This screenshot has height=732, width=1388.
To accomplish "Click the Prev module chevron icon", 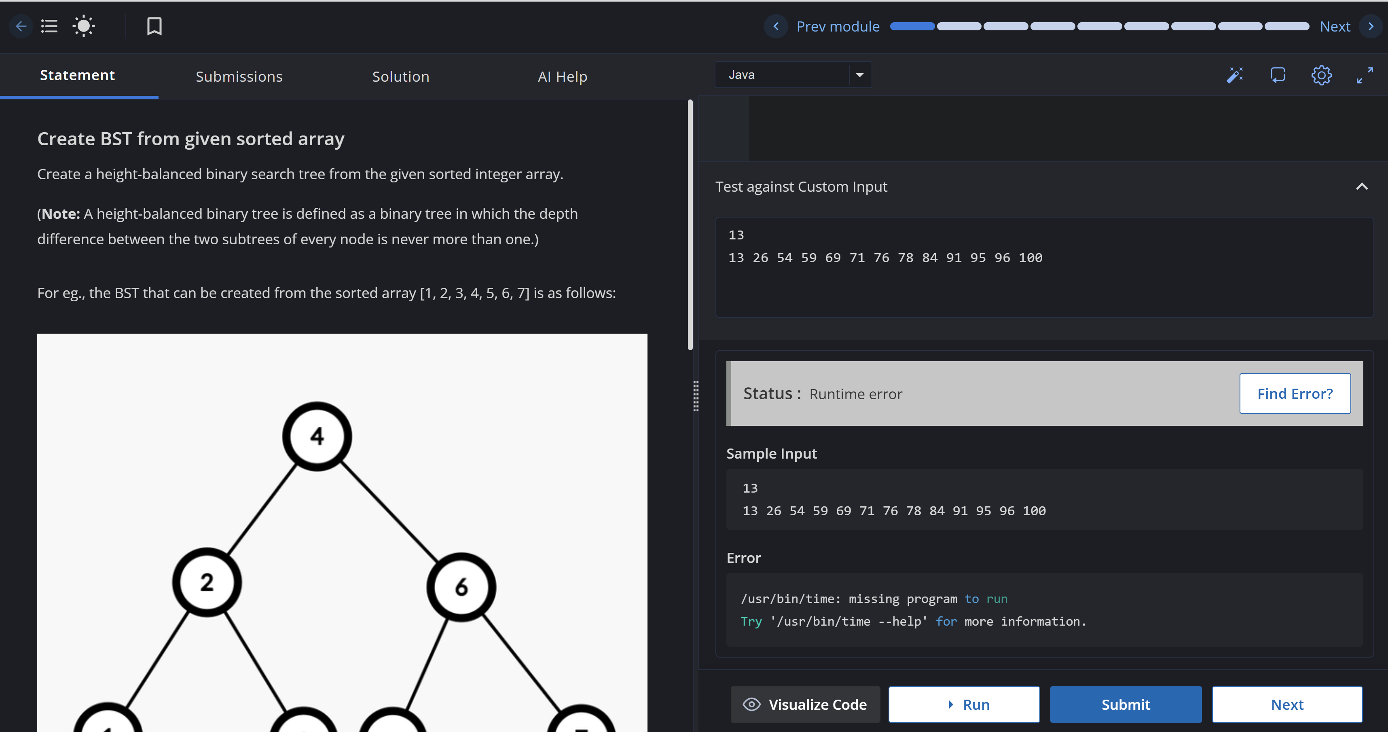I will [x=776, y=26].
